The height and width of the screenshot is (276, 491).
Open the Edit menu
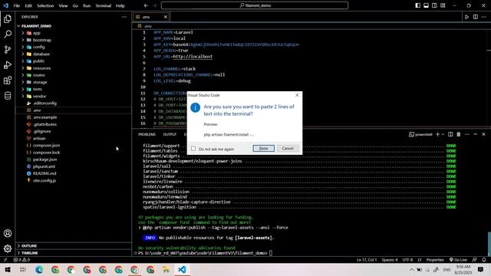[28, 5]
